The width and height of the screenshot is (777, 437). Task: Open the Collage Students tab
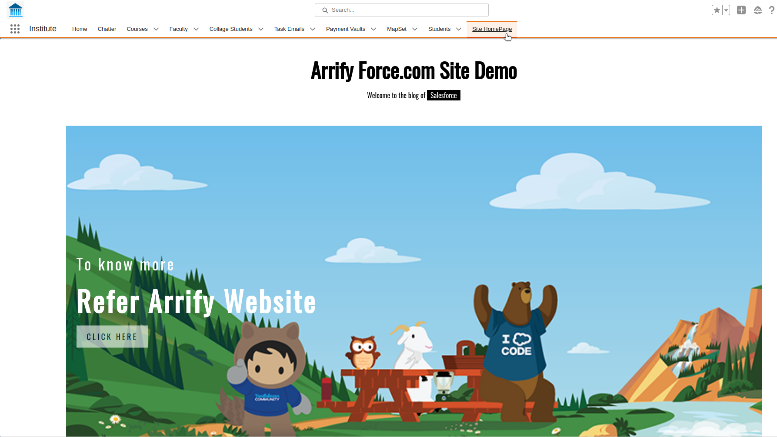[231, 29]
